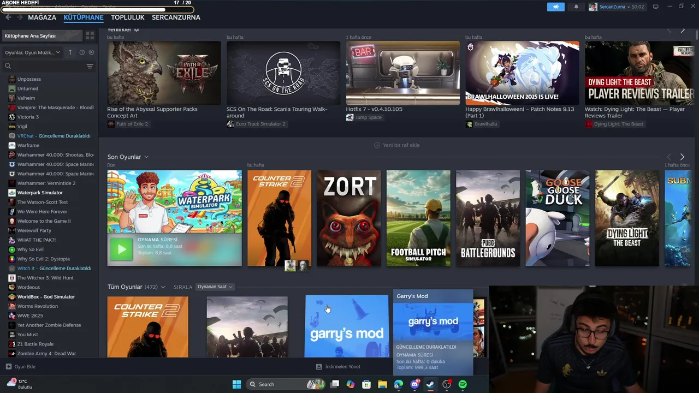
Task: Click the recent games next arrow
Action: (682, 157)
